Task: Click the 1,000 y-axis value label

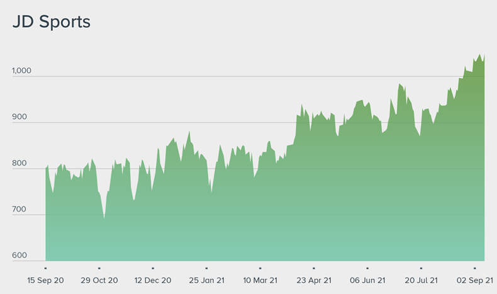Action: (x=21, y=71)
